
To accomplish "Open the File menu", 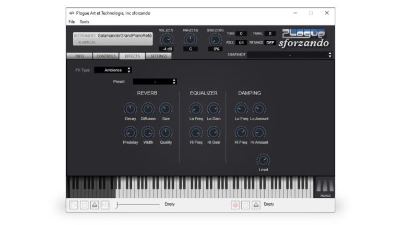I will [x=72, y=22].
